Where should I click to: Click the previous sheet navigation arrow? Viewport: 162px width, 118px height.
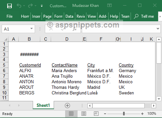point(9,105)
